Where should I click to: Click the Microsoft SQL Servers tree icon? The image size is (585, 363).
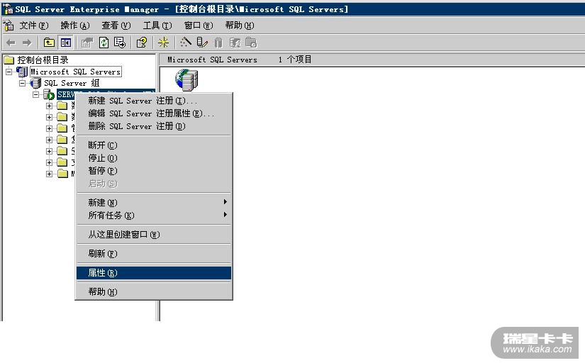(x=22, y=72)
